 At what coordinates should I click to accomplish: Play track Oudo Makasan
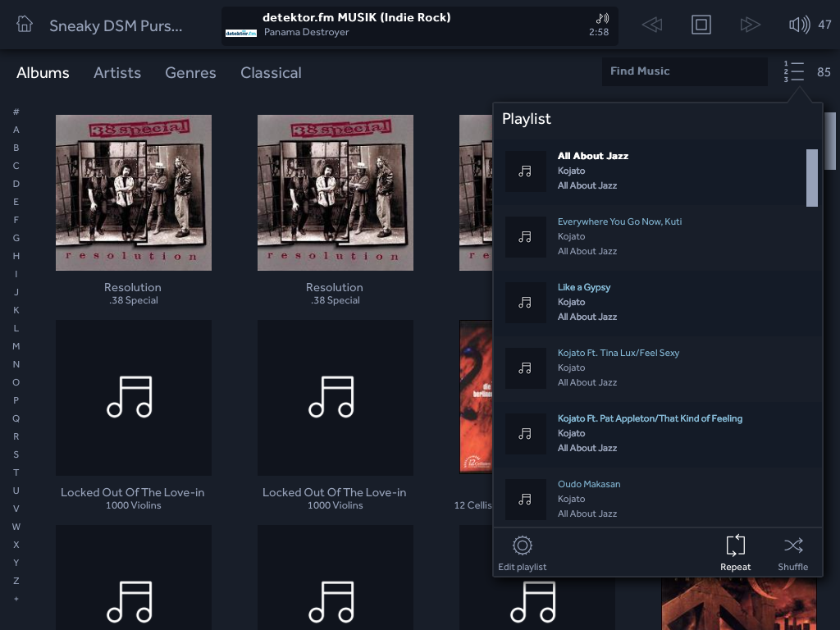(589, 484)
